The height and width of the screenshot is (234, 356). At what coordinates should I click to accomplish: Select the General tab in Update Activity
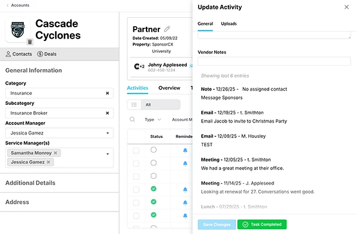pyautogui.click(x=205, y=24)
